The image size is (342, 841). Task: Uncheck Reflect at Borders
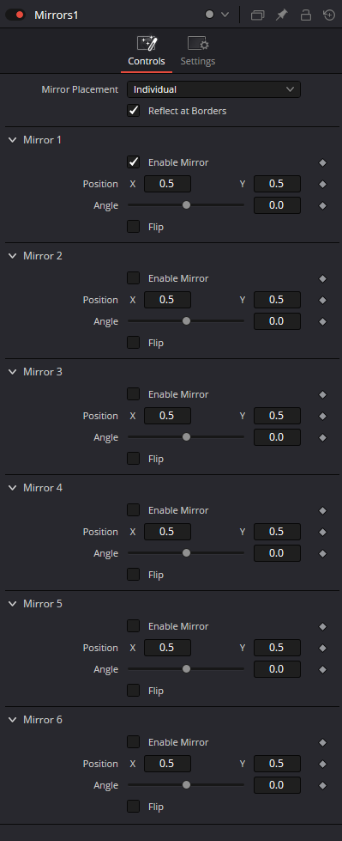(133, 111)
